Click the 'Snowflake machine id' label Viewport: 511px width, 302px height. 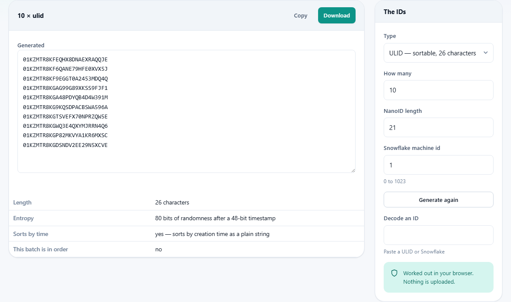(411, 148)
